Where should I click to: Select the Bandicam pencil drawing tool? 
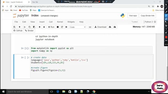pyautogui.click(x=166, y=9)
